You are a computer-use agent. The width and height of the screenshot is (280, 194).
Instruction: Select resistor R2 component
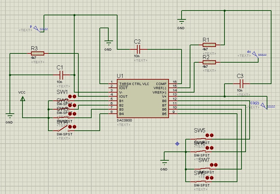coord(209,62)
